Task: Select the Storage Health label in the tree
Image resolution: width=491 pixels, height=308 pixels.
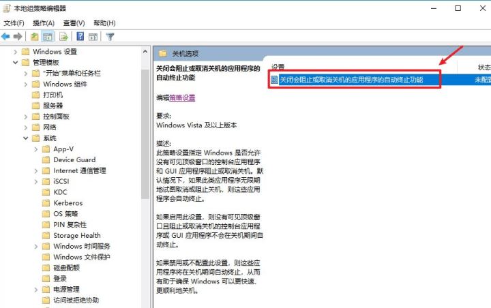Action: pos(77,235)
